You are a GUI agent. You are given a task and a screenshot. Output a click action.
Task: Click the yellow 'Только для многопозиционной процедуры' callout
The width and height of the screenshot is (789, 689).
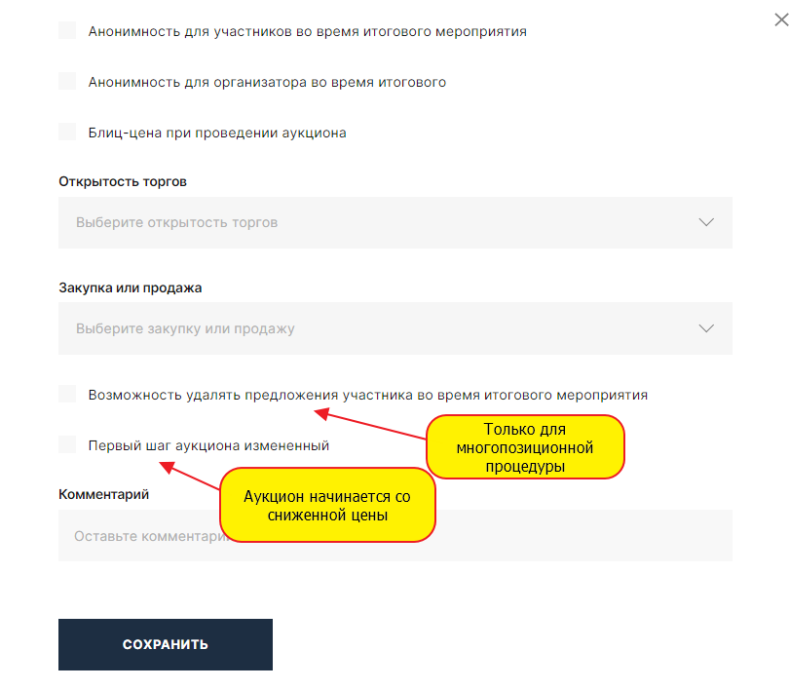pyautogui.click(x=524, y=446)
